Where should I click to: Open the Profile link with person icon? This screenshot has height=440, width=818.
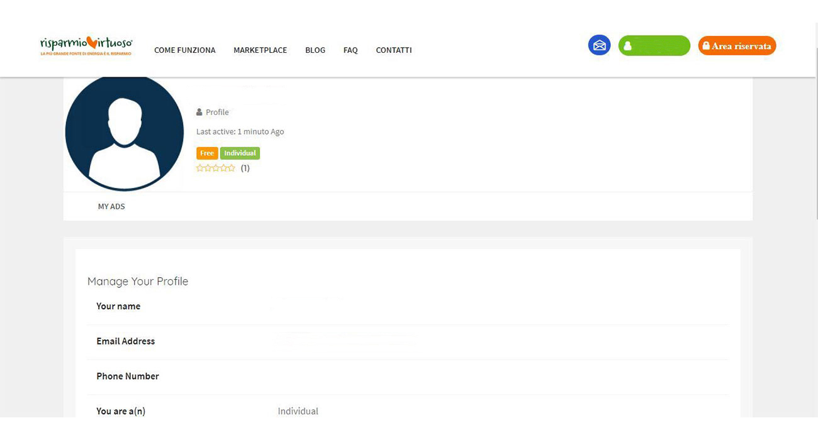coord(213,112)
